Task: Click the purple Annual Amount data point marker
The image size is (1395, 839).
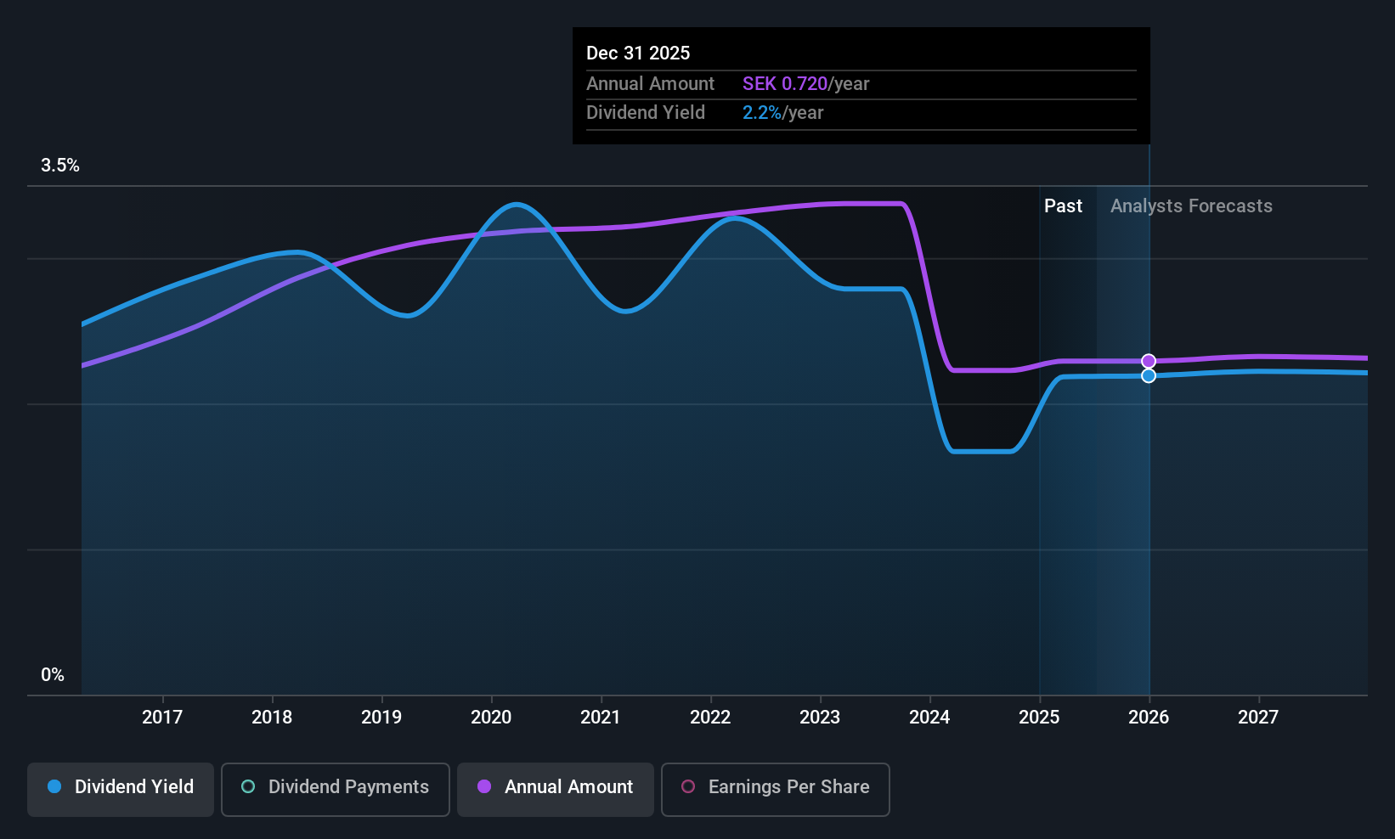Action: pos(1149,361)
